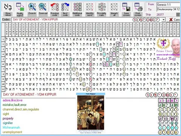
Task: Click the From field Genesis 1:1
Action: [169, 5]
